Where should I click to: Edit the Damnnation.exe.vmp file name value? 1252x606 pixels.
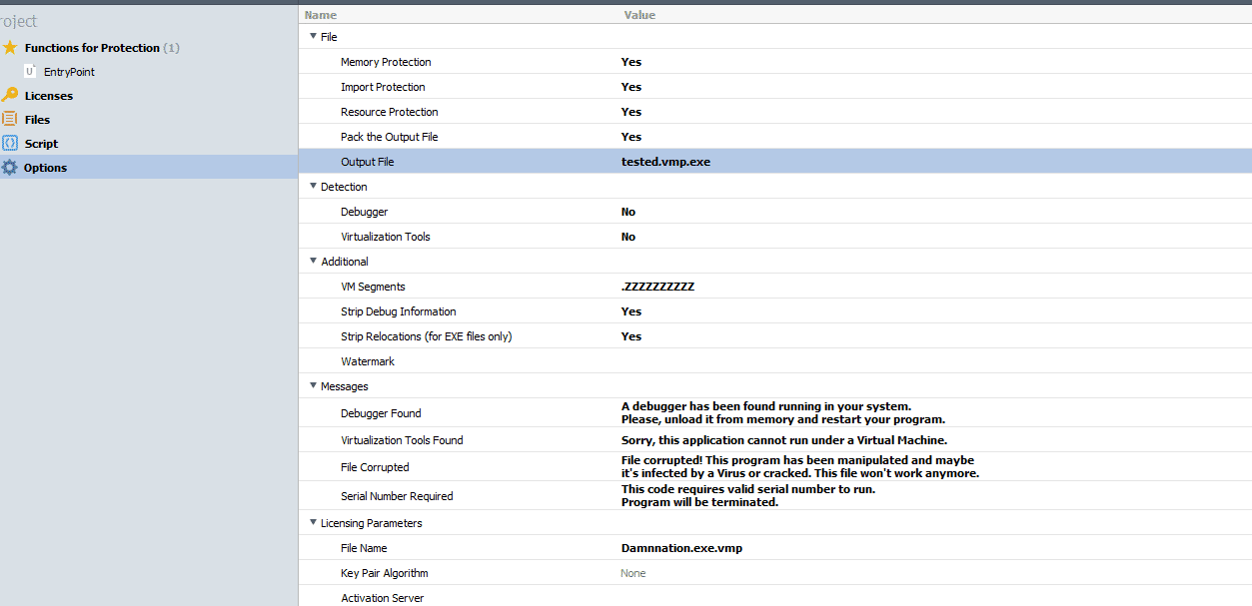(681, 548)
